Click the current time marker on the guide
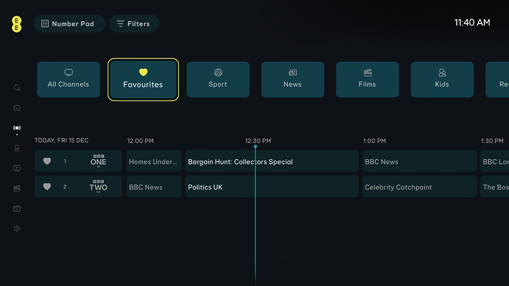 click(x=255, y=146)
